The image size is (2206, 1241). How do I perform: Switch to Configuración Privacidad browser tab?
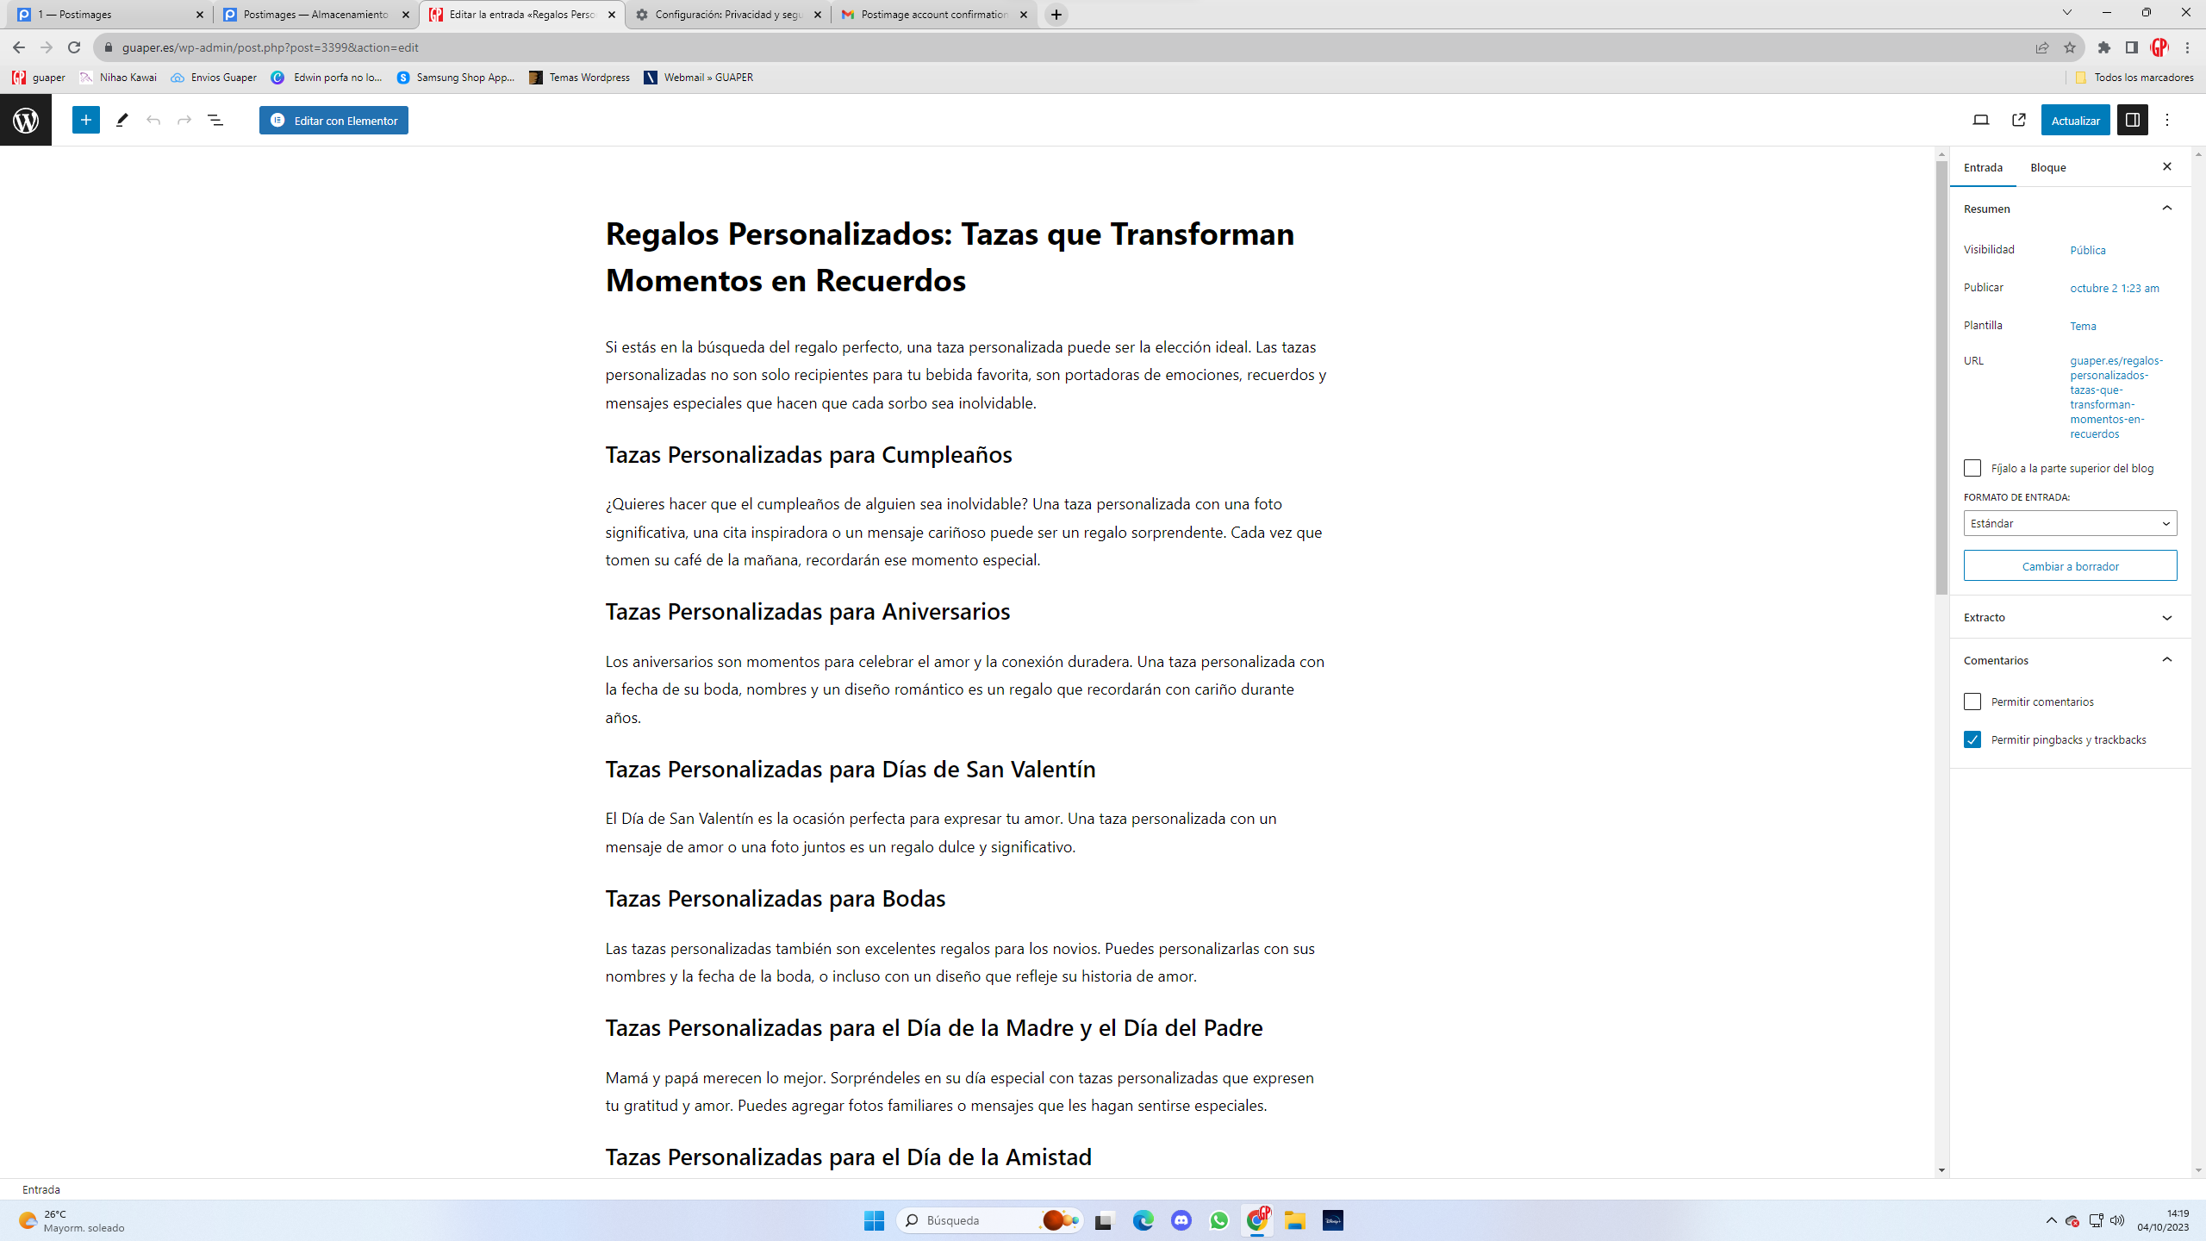[727, 15]
